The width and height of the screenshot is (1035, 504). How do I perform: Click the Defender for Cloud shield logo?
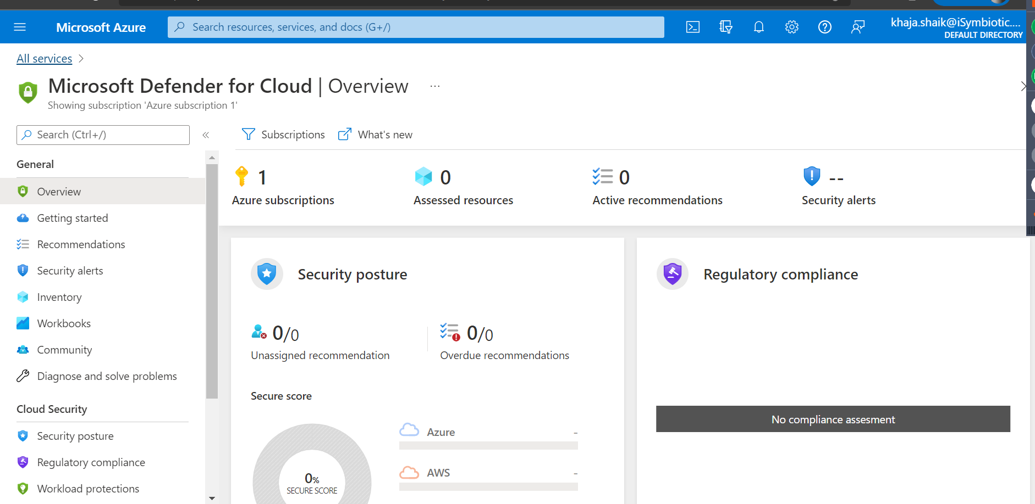tap(28, 92)
